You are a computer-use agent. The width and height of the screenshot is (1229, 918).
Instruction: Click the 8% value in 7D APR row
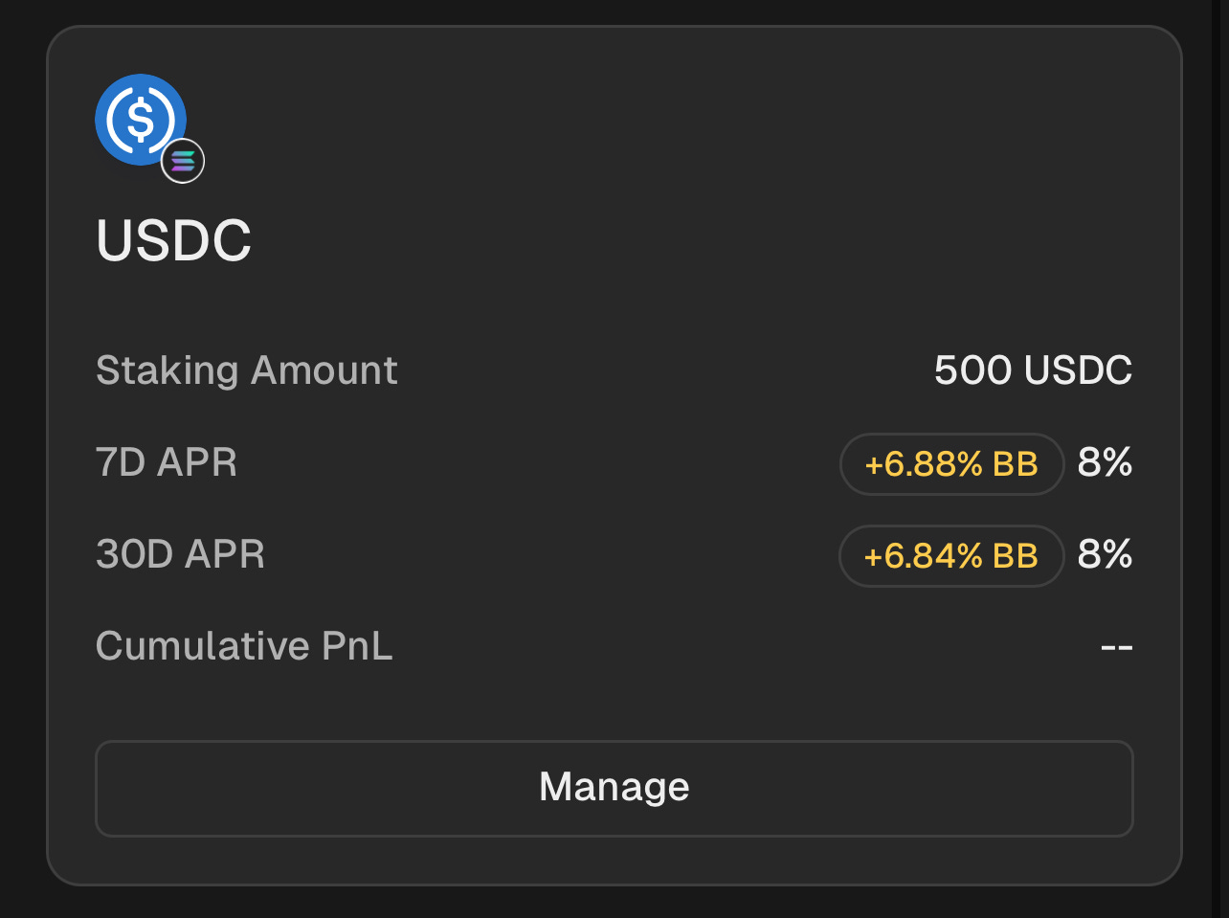[x=1106, y=463]
